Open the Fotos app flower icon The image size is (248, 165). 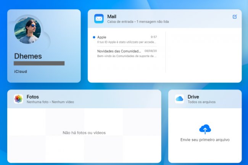click(18, 99)
